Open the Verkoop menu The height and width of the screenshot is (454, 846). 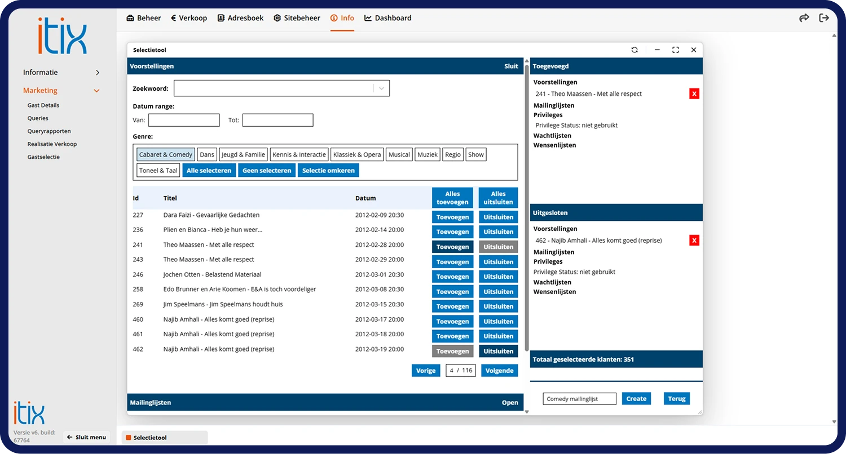pos(189,18)
